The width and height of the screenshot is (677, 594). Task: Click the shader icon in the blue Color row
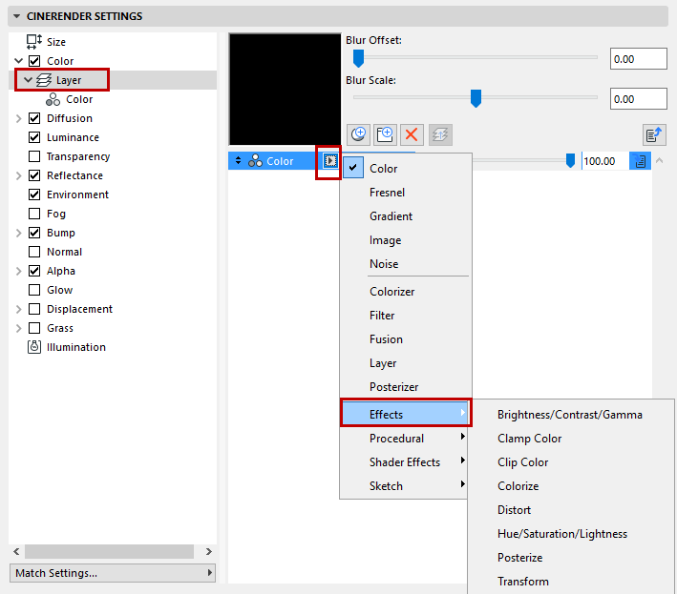(255, 161)
